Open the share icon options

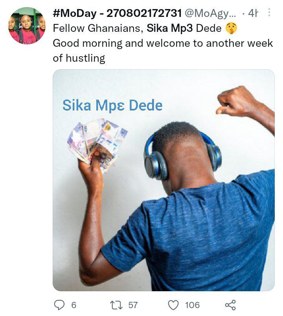click(230, 305)
